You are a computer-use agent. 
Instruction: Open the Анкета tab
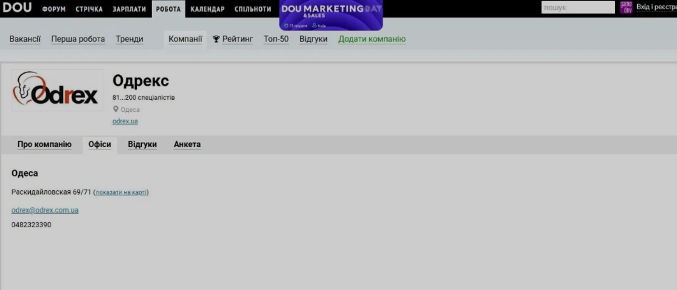click(x=187, y=145)
